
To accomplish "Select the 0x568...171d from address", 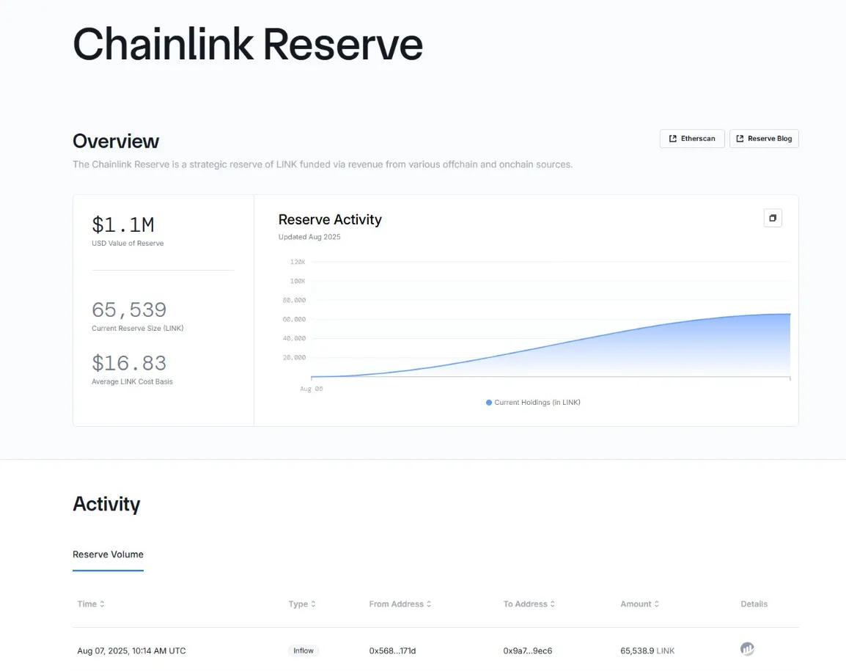I will pos(392,650).
